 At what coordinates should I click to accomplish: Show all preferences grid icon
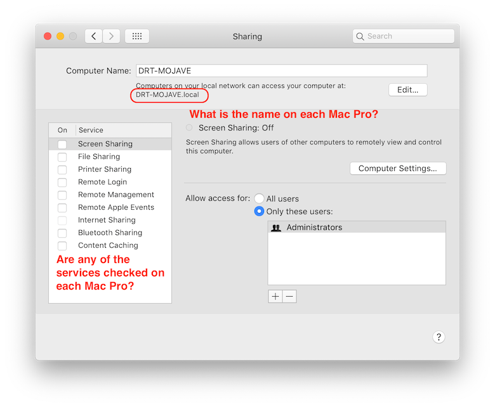pyautogui.click(x=137, y=36)
